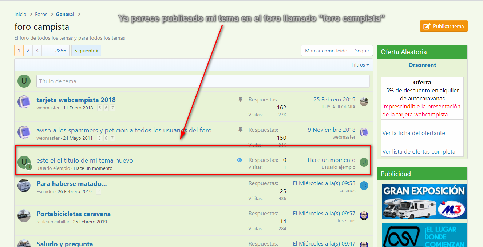Open page 2 of Para haberse matado thread
483x247 pixels.
pyautogui.click(x=99, y=191)
